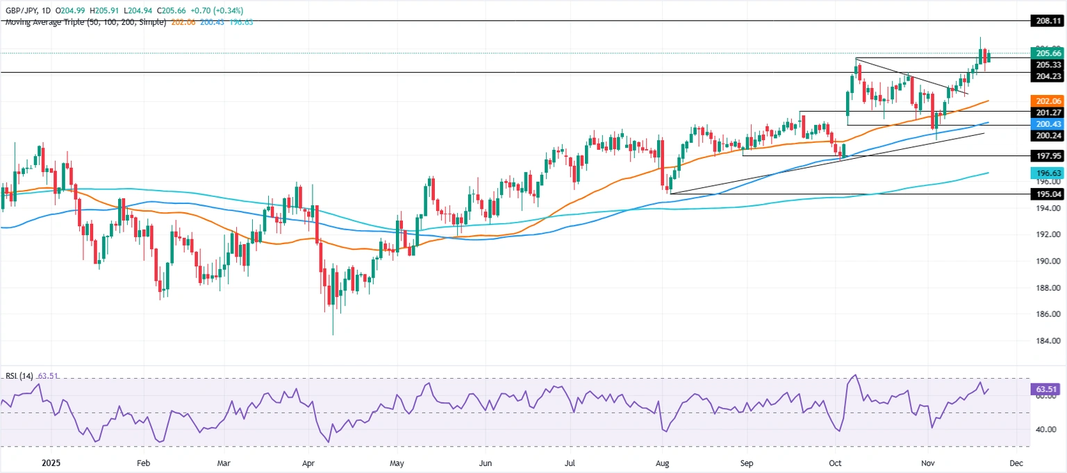Click the 200.24 price level label
1067x473 pixels.
point(1047,136)
